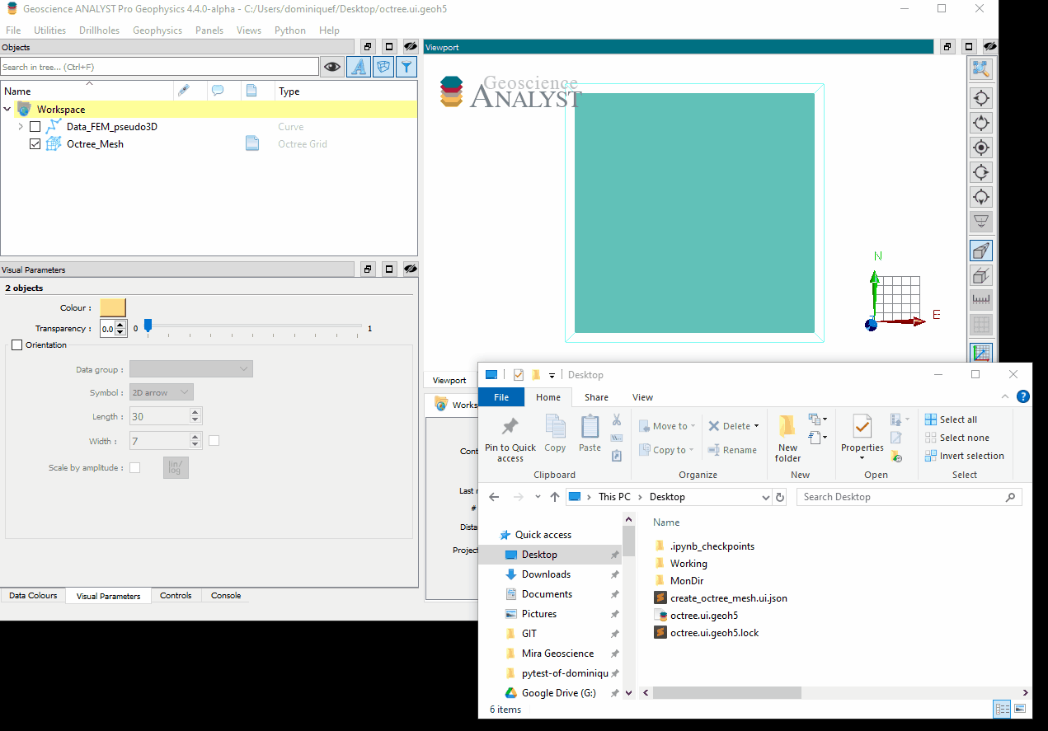1048x731 pixels.
Task: Collapse the Workspace tree node
Action: 7,110
